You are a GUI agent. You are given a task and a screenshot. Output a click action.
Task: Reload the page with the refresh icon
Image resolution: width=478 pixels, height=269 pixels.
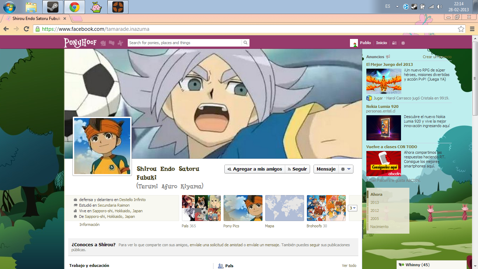click(x=26, y=29)
